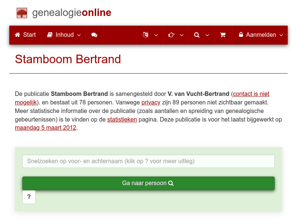This screenshot has height=223, width=297.
Task: Expand the Aanmelden dropdown chevron
Action: coord(281,35)
